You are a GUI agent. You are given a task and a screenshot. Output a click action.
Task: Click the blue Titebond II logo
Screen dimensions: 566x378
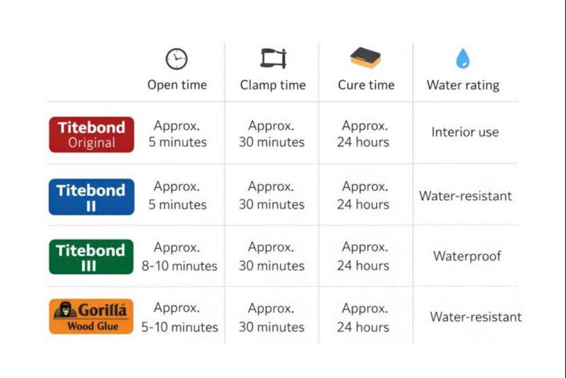pyautogui.click(x=91, y=197)
